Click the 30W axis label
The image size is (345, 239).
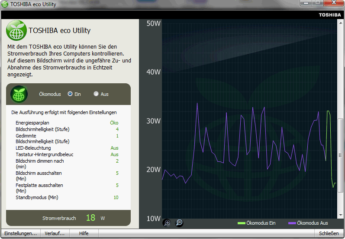(154, 121)
